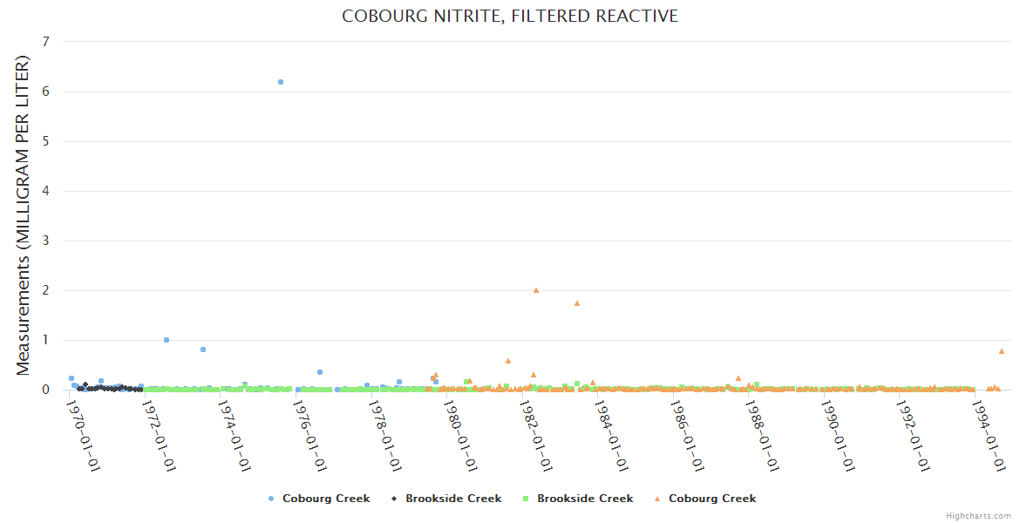Toggle the blue Cobourg Creek series label
The width and height of the screenshot is (1020, 523).
point(325,499)
